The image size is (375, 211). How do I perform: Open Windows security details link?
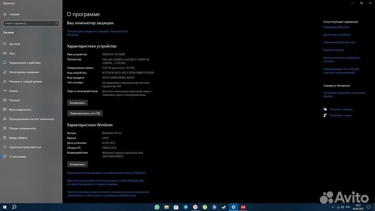pyautogui.click(x=97, y=33)
